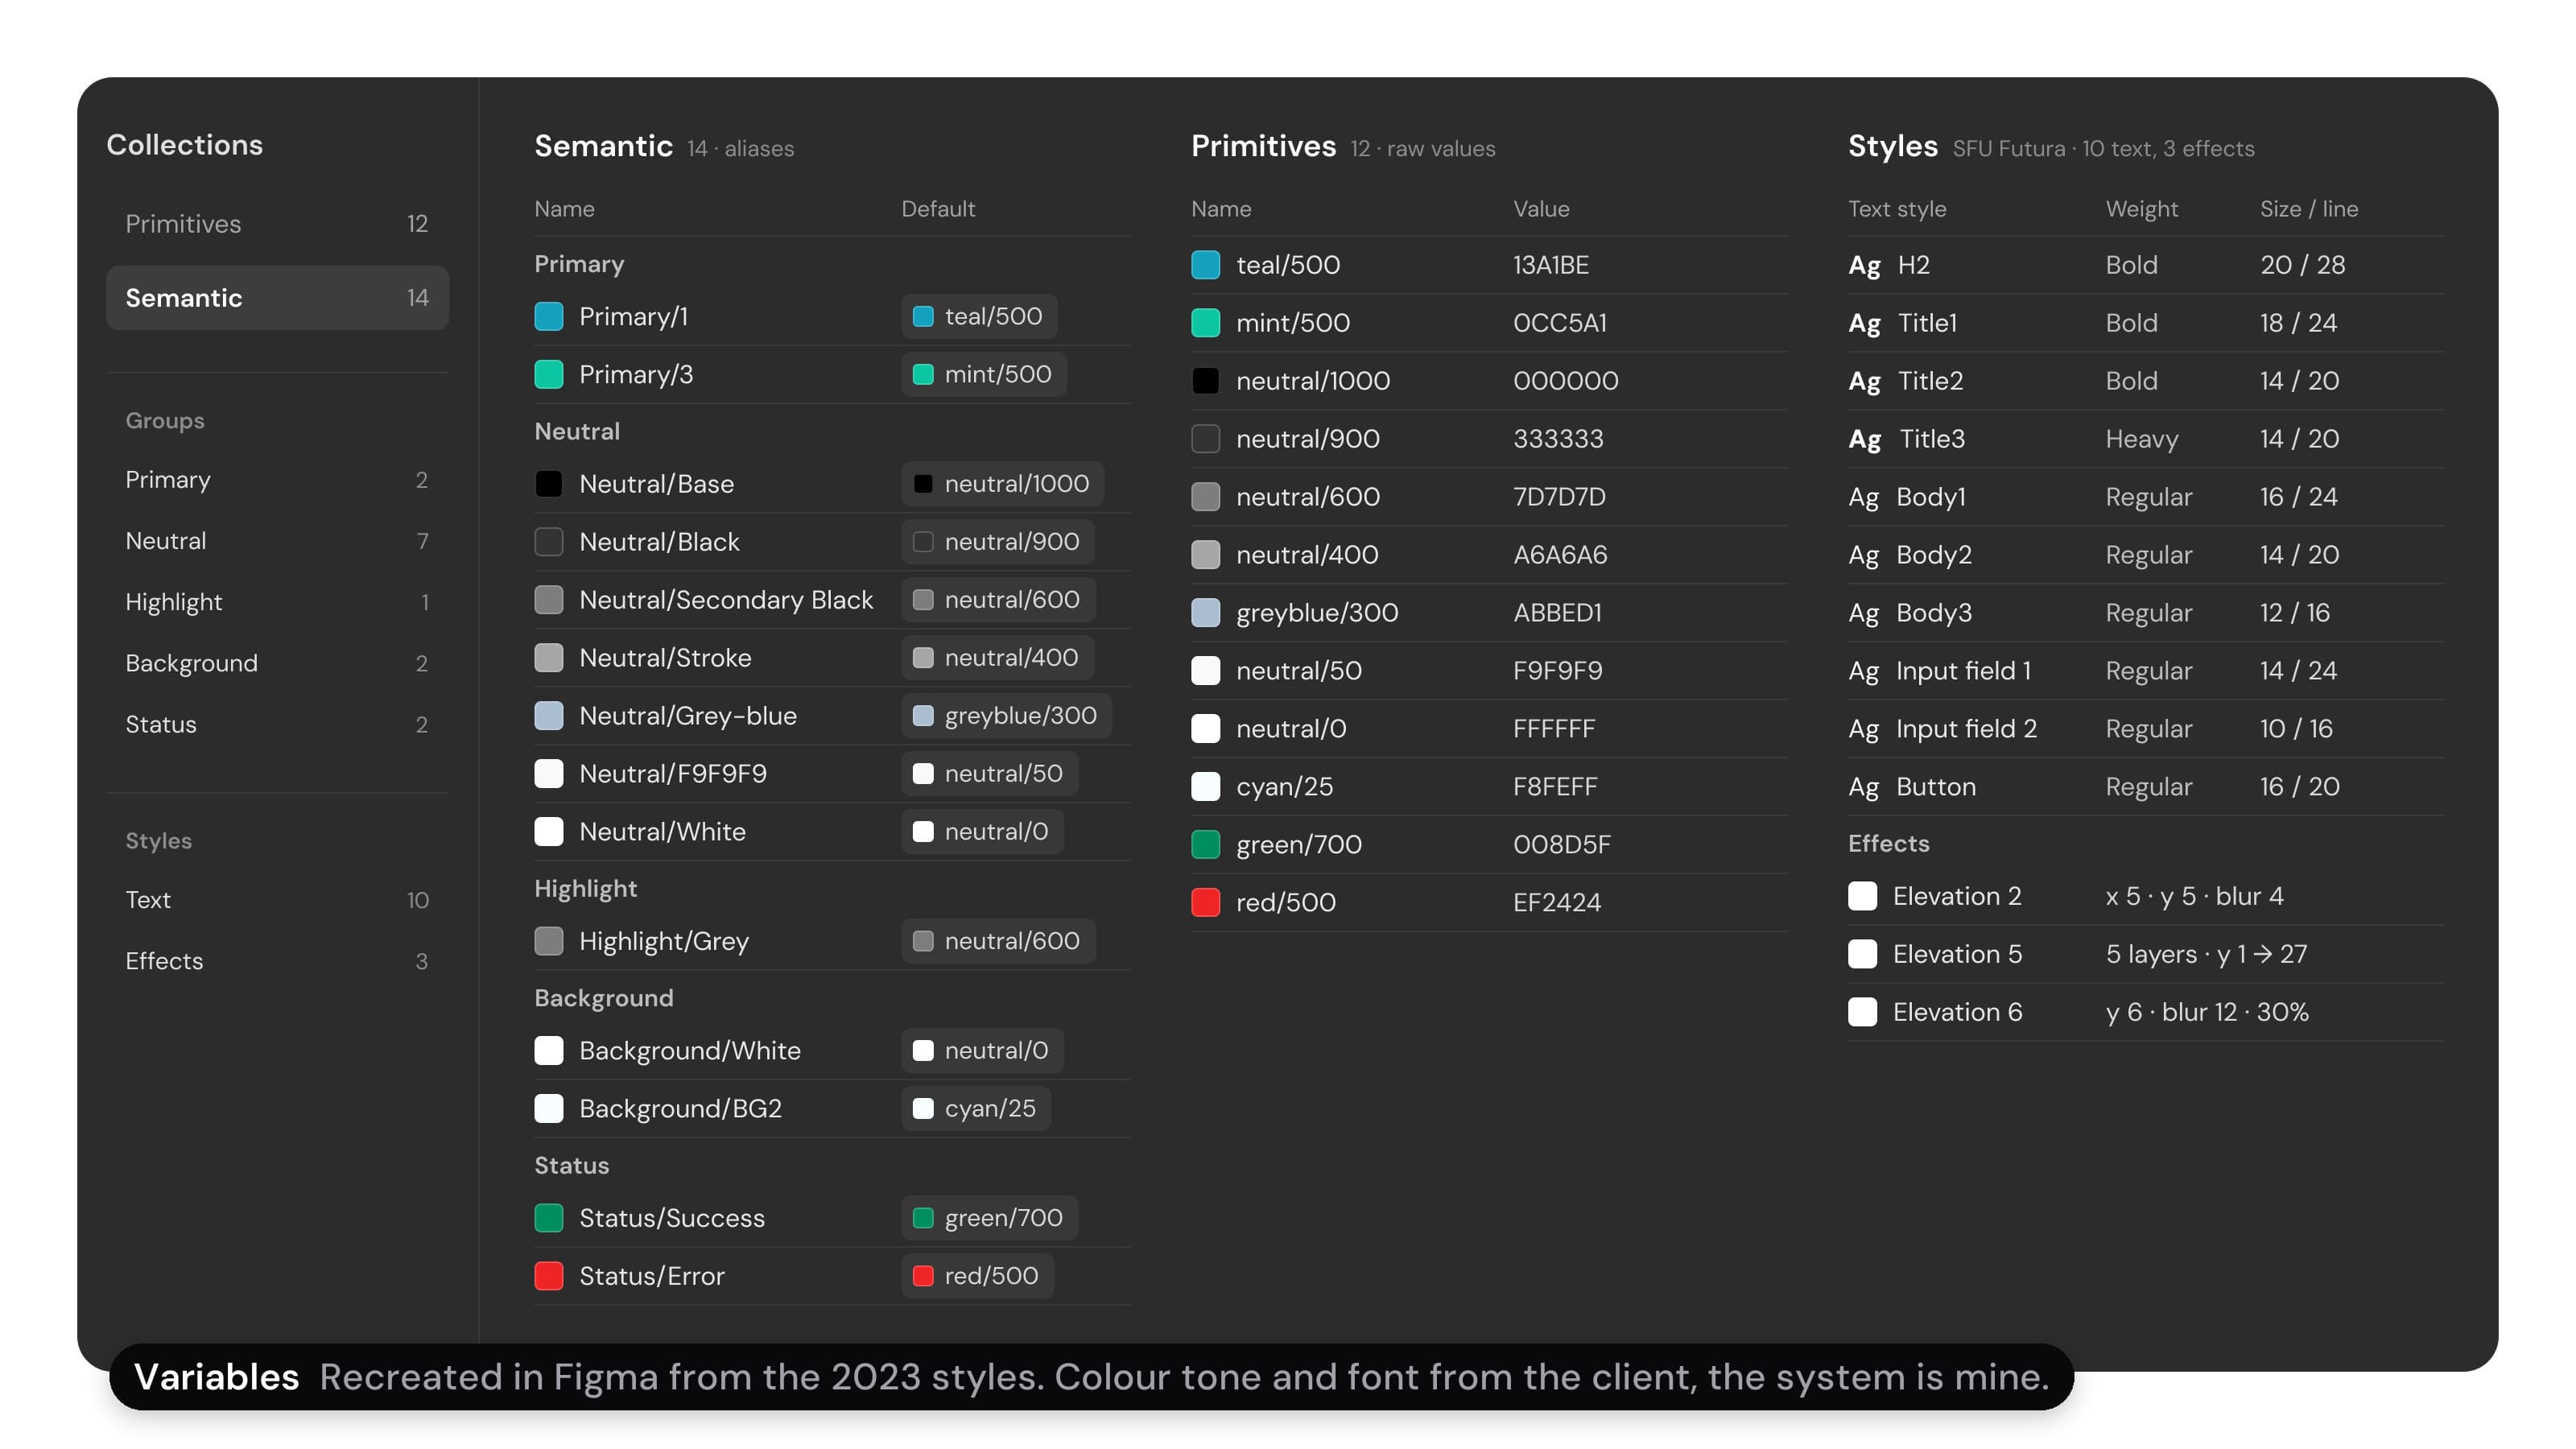This screenshot has width=2576, height=1449.
Task: Click the Neutral/White color swatch
Action: tap(549, 832)
